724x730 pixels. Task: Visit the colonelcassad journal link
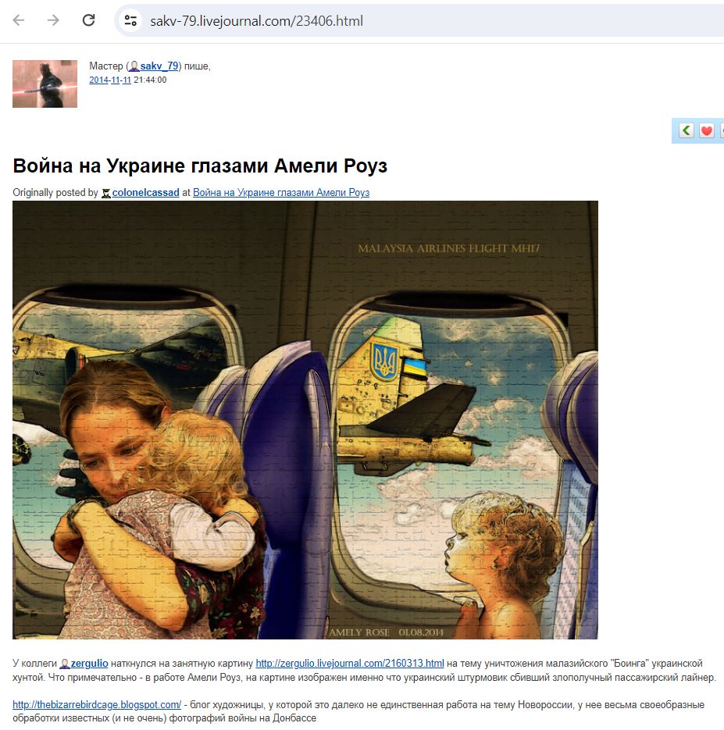tap(146, 193)
